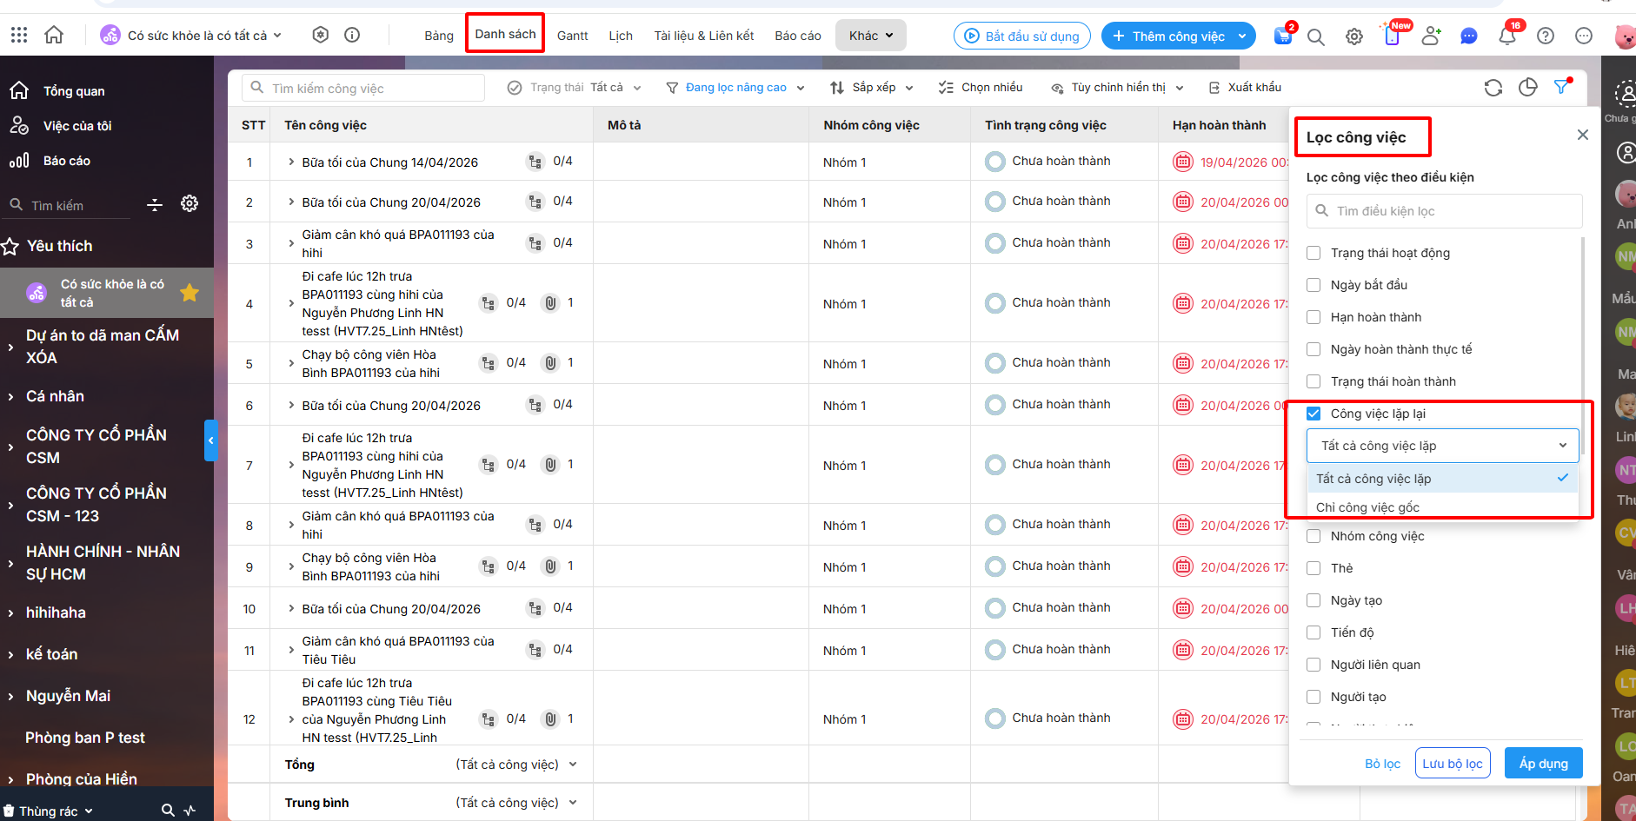
Task: Uncheck the Công việc lặp lại checkbox
Action: (x=1313, y=414)
